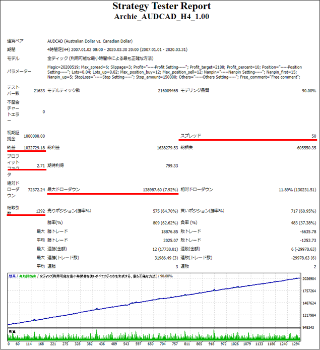Select the 4時間足(H4) period line
The image size is (320, 350).
pyautogui.click(x=117, y=49)
